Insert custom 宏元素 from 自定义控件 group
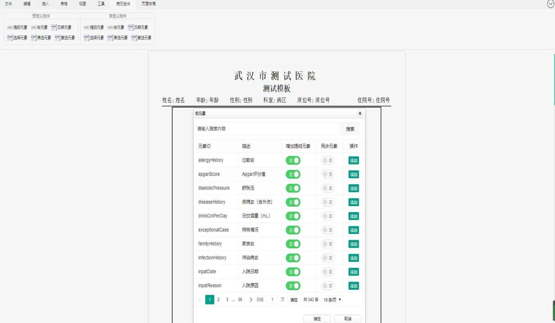The width and height of the screenshot is (555, 323). click(116, 27)
